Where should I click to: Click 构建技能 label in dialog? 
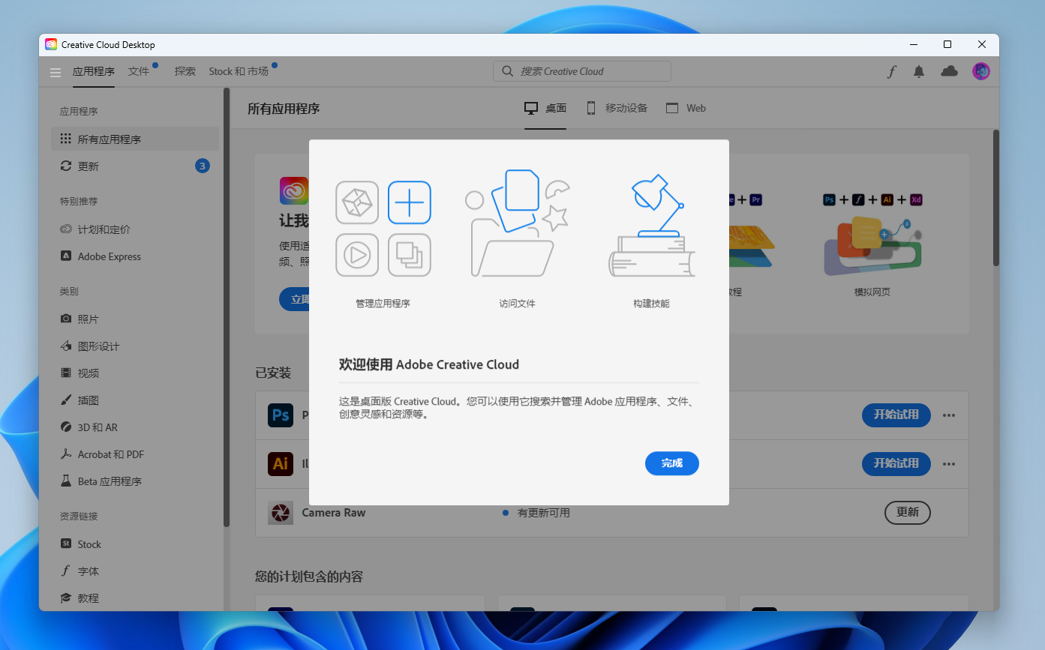coord(651,304)
